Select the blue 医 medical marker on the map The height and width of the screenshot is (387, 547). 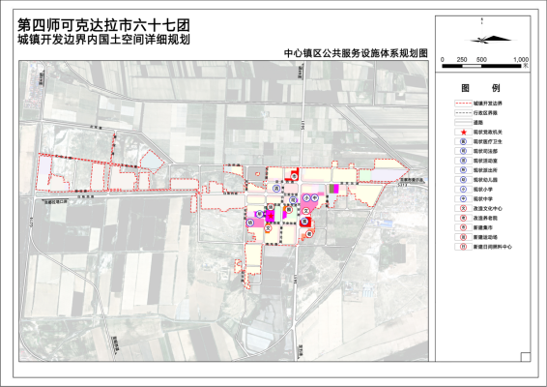point(304,222)
